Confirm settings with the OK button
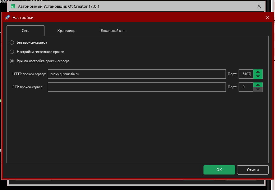 tap(219, 170)
